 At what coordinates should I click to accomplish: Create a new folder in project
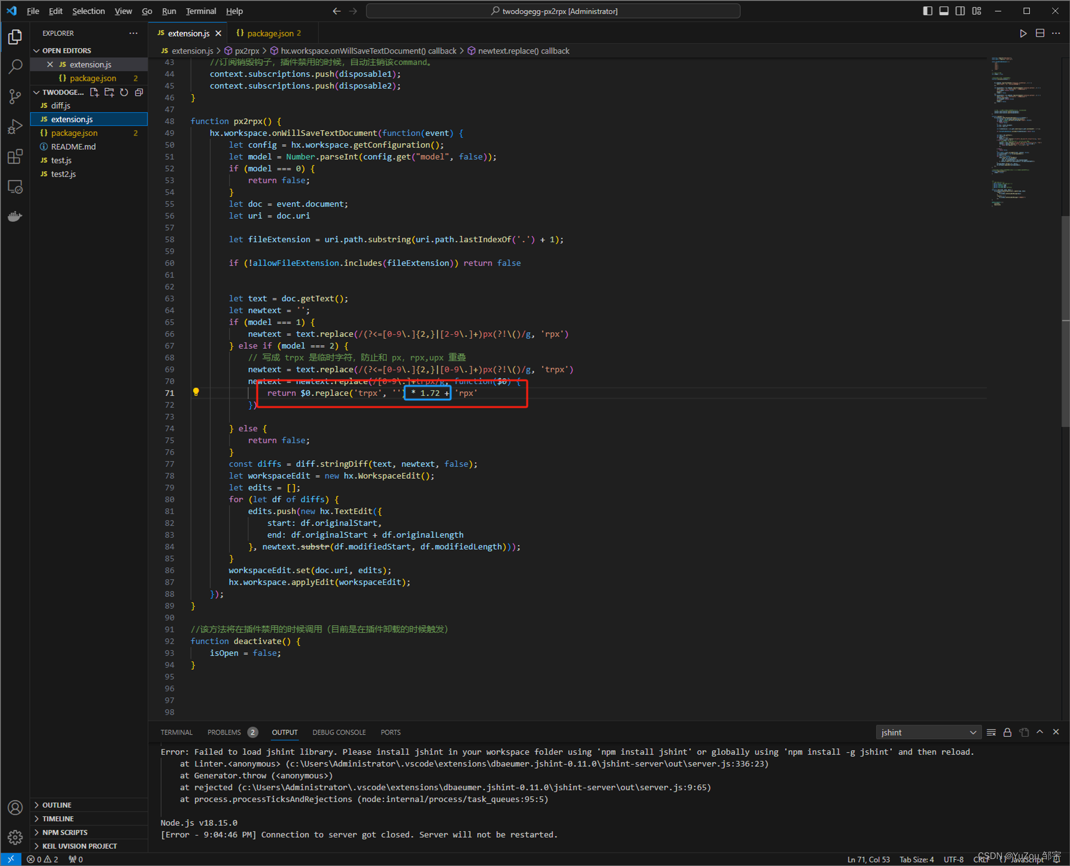[109, 93]
